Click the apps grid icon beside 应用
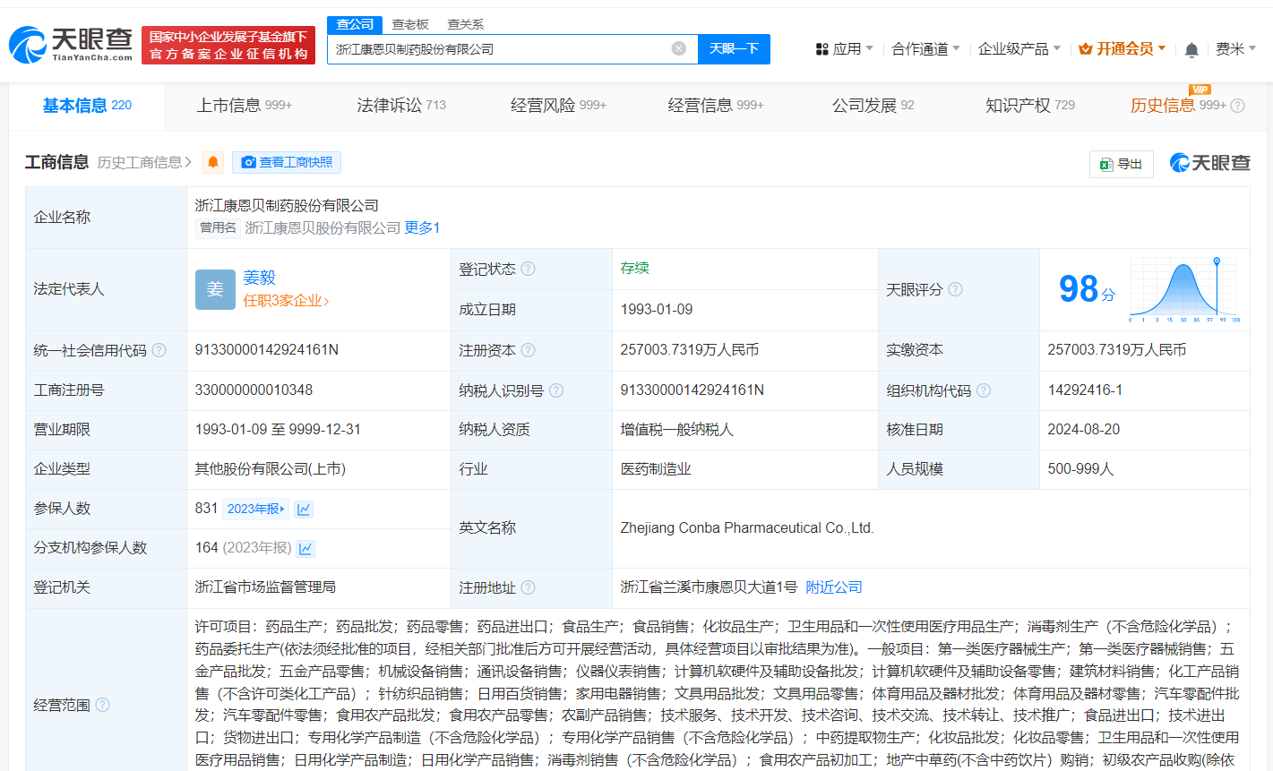Screen dimensions: 1273x771 click(822, 49)
